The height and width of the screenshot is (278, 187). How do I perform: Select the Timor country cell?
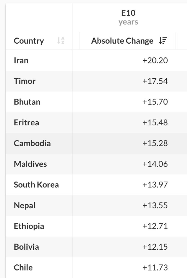pyautogui.click(x=25, y=81)
